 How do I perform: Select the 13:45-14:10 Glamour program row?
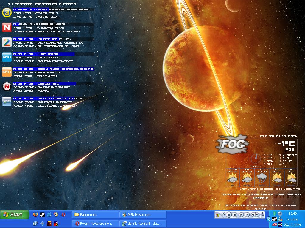[54, 24]
